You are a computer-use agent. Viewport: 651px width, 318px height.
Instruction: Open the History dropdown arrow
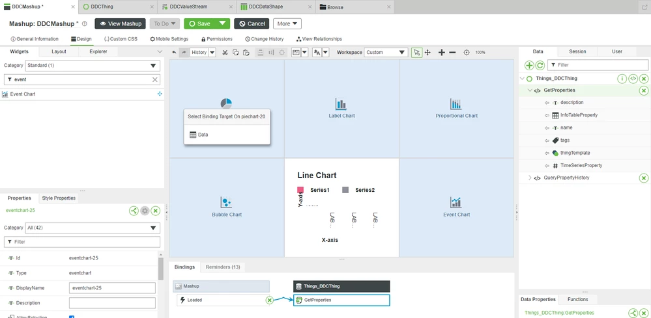[x=212, y=53]
